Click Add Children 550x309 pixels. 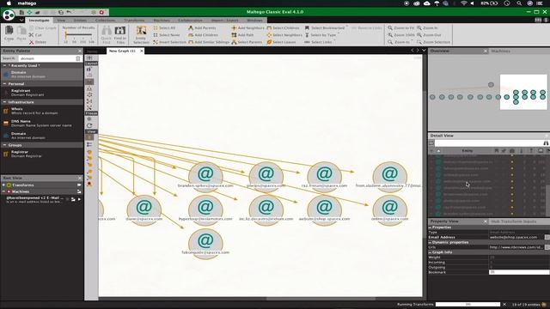click(x=203, y=35)
